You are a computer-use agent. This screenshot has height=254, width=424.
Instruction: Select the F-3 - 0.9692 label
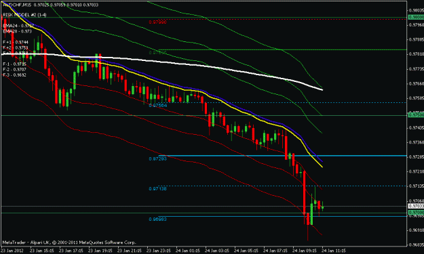tap(15, 75)
